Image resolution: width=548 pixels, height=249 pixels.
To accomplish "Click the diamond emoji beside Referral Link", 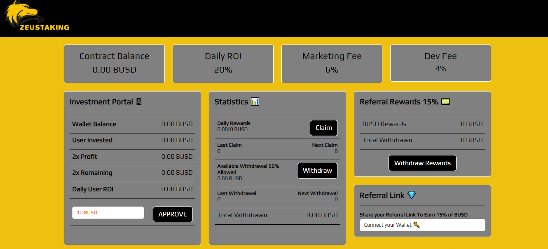I will tap(412, 195).
